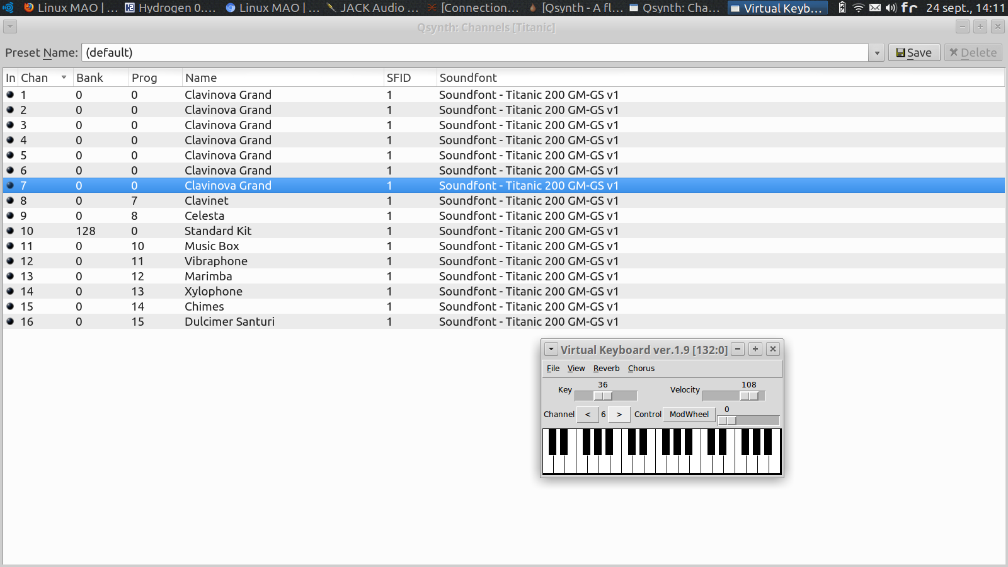This screenshot has width=1008, height=567.
Task: Click the ModWheel control button
Action: (x=689, y=414)
